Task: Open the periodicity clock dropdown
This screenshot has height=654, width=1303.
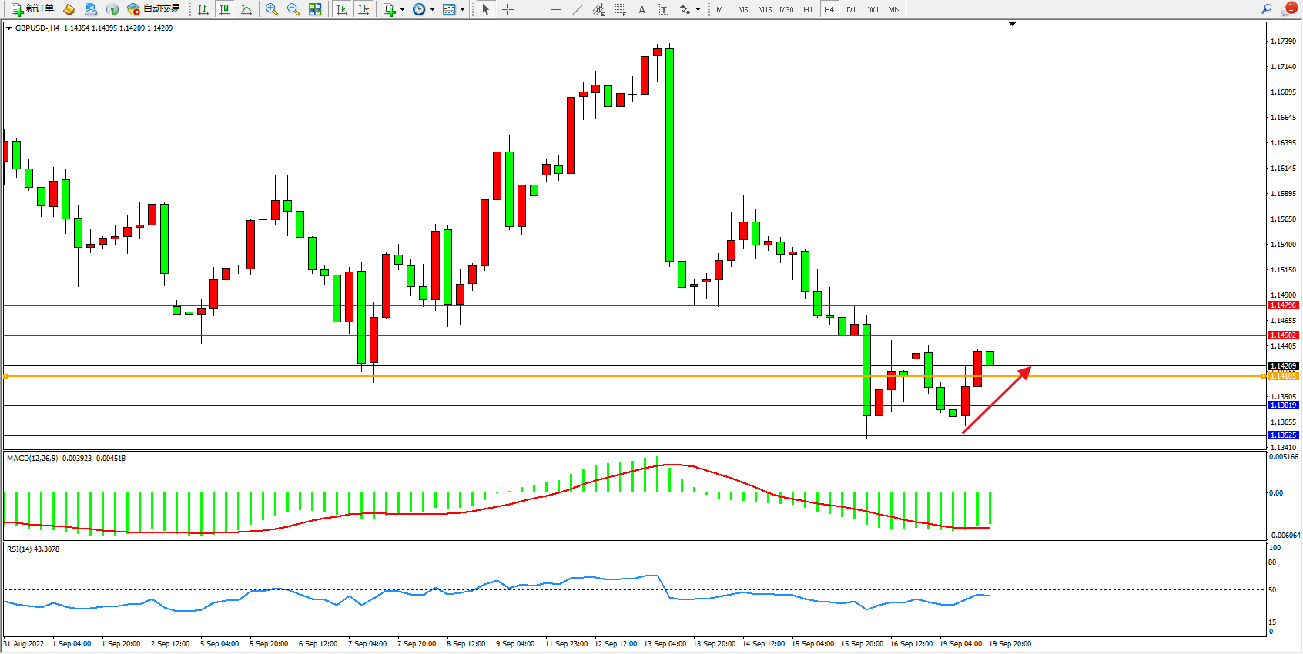Action: 423,9
